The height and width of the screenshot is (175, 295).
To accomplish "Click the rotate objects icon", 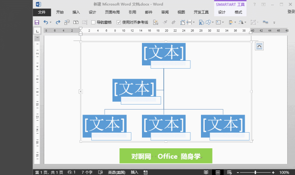I will (x=241, y=23).
